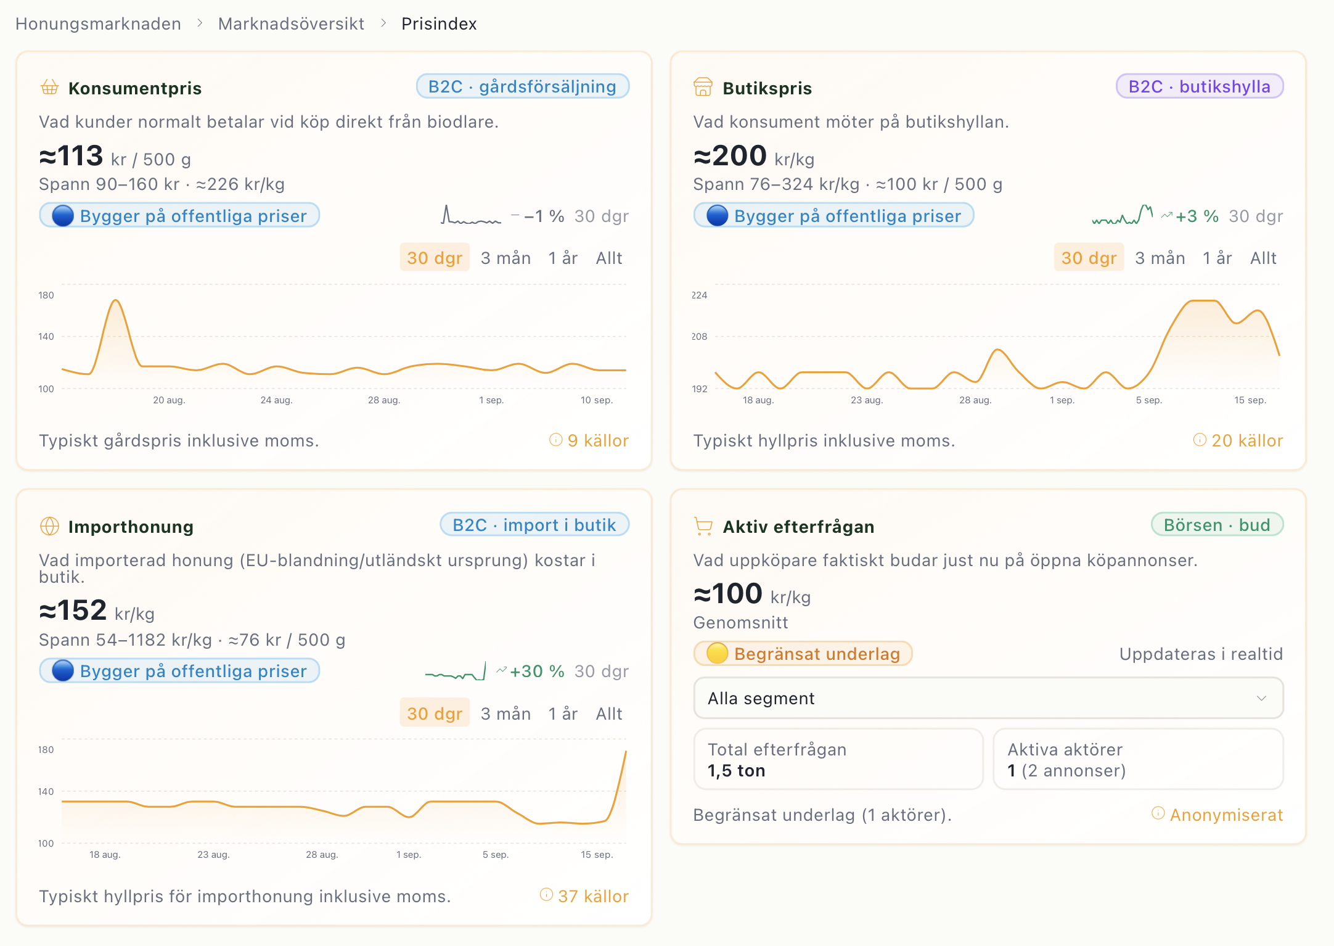Click info icon beside Anonymiserat
Image resolution: width=1334 pixels, height=946 pixels.
(1158, 813)
